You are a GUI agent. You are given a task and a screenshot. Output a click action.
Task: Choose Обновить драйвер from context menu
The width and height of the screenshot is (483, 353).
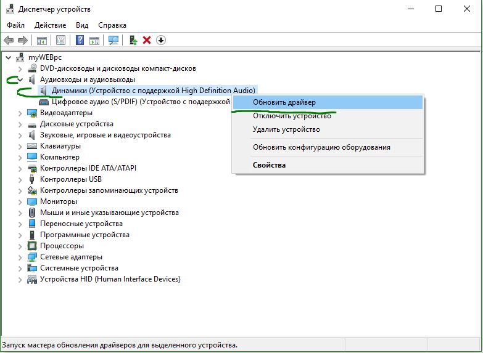click(x=328, y=102)
